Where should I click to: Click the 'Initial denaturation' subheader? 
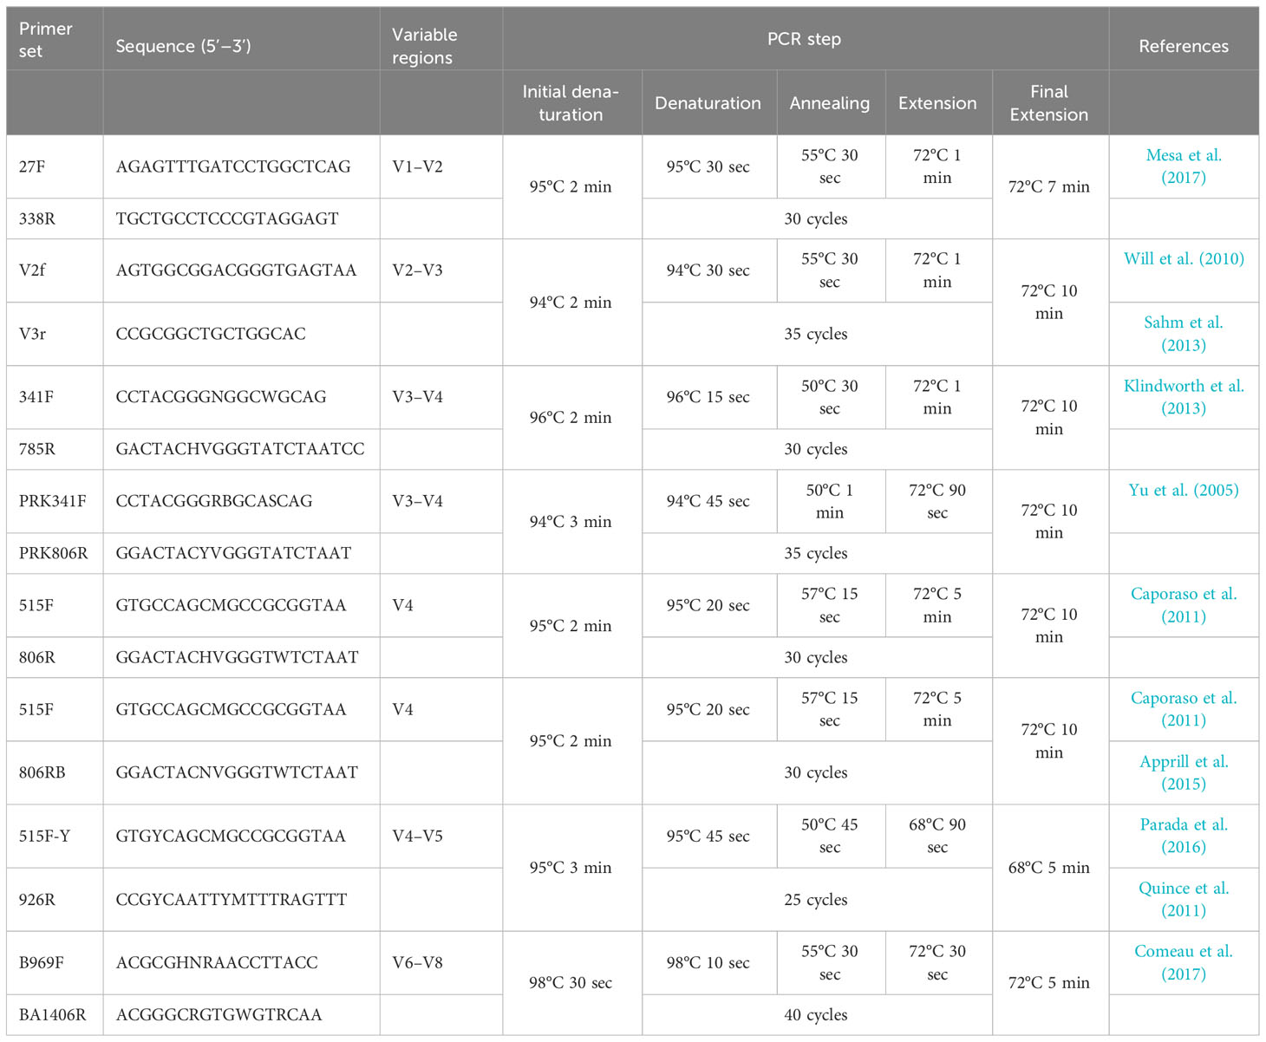point(571,103)
